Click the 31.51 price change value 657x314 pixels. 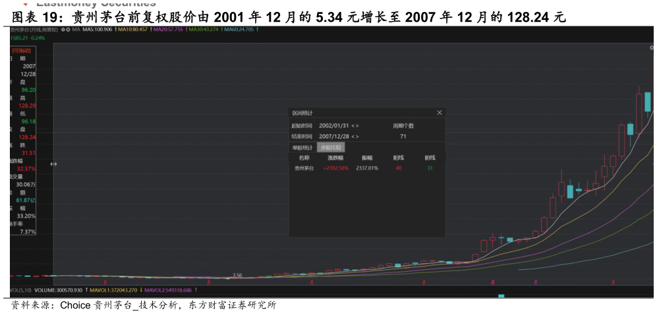29,153
